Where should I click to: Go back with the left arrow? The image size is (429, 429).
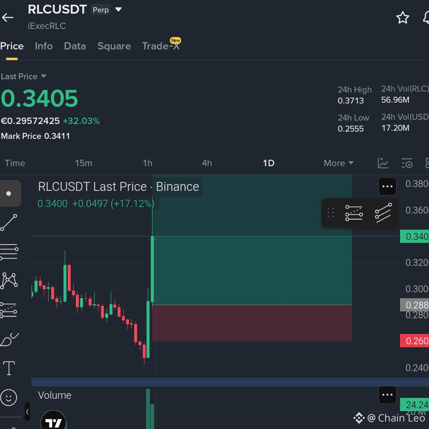[8, 17]
